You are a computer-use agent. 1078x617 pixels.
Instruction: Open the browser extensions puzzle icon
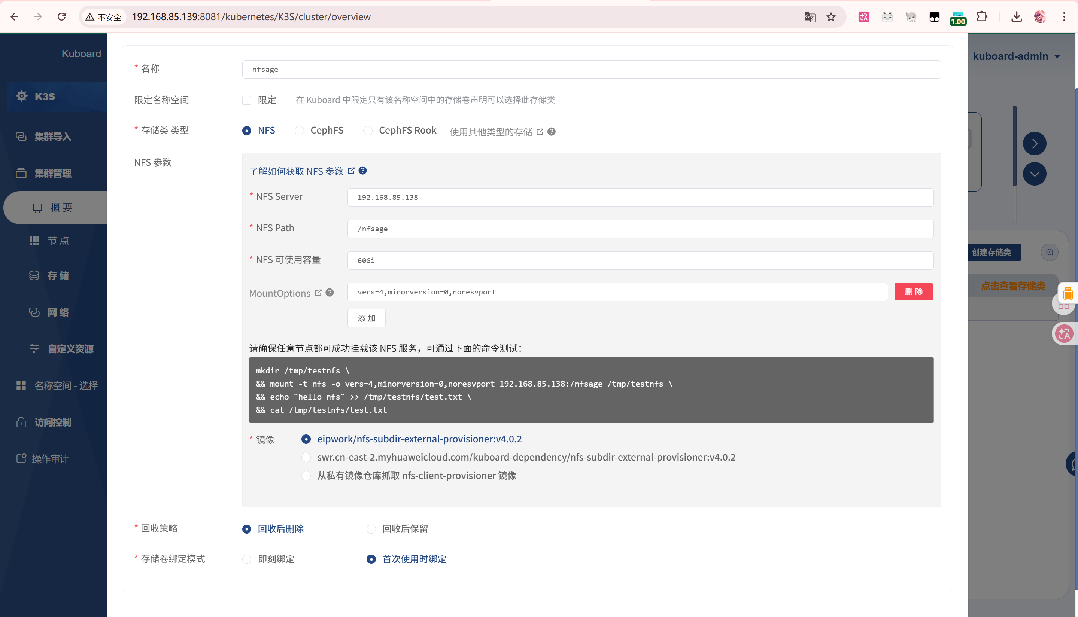[982, 17]
